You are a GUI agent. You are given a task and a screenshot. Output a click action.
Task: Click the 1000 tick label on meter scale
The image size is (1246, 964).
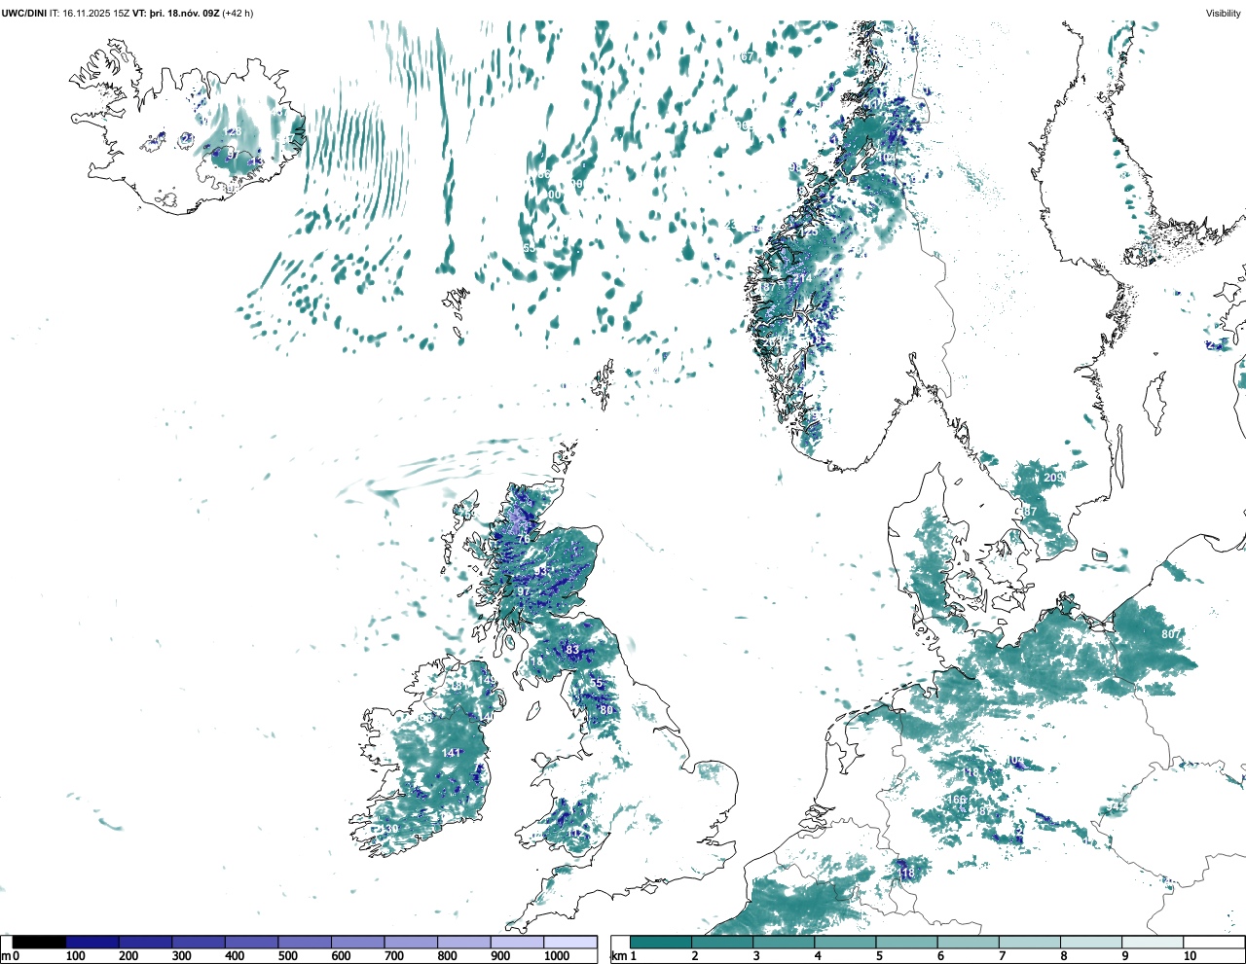tap(557, 956)
